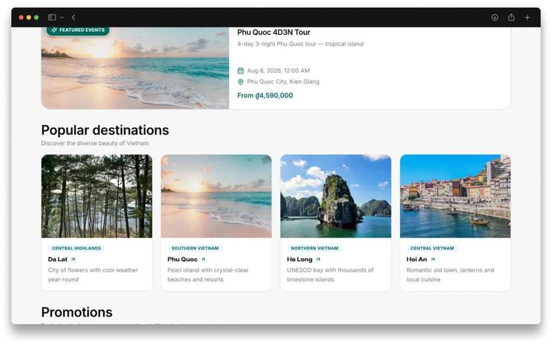This screenshot has width=552, height=345.
Task: Click the arrow icon next to Ha Long
Action: click(x=318, y=259)
